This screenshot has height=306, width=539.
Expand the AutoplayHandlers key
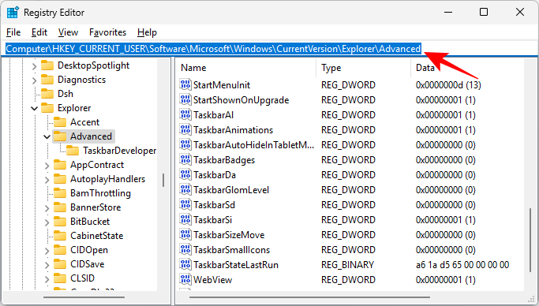point(47,179)
